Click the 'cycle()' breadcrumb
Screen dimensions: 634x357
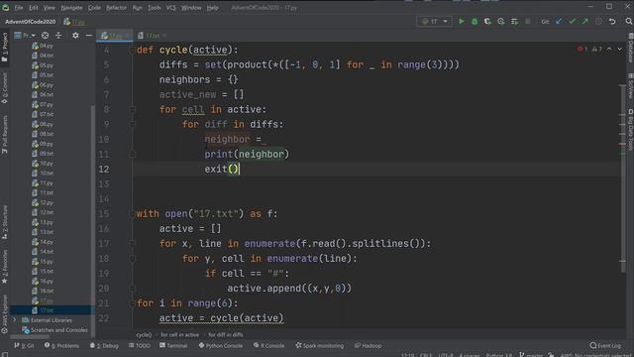pos(144,335)
